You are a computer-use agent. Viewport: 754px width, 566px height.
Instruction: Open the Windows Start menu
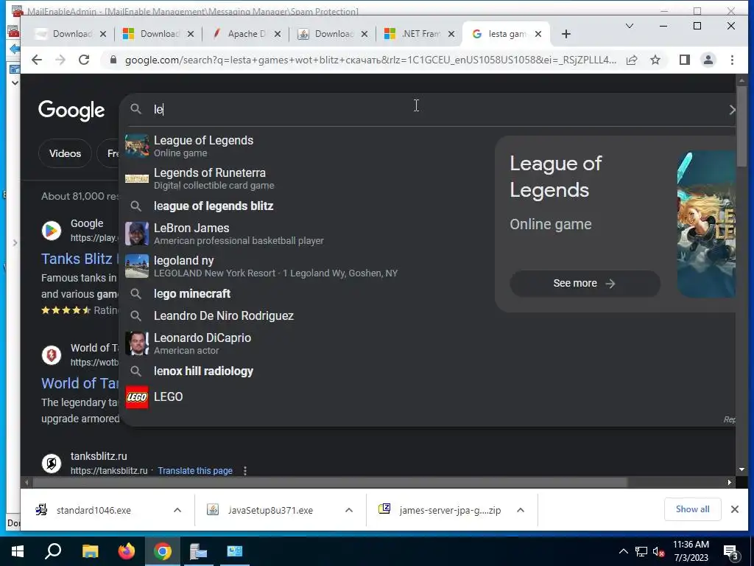[x=18, y=551]
